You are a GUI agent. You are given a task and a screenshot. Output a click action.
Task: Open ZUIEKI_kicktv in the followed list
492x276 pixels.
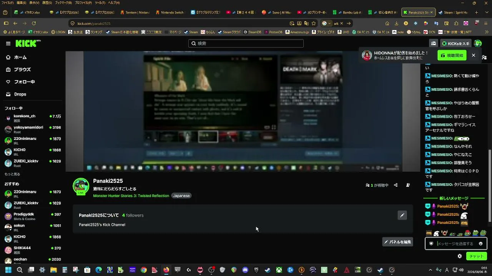coord(33,163)
